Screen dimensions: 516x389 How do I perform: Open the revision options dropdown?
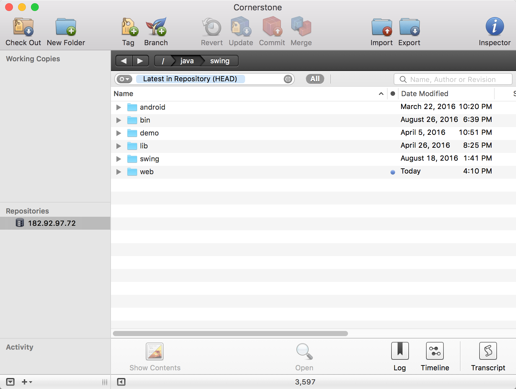[x=124, y=79]
